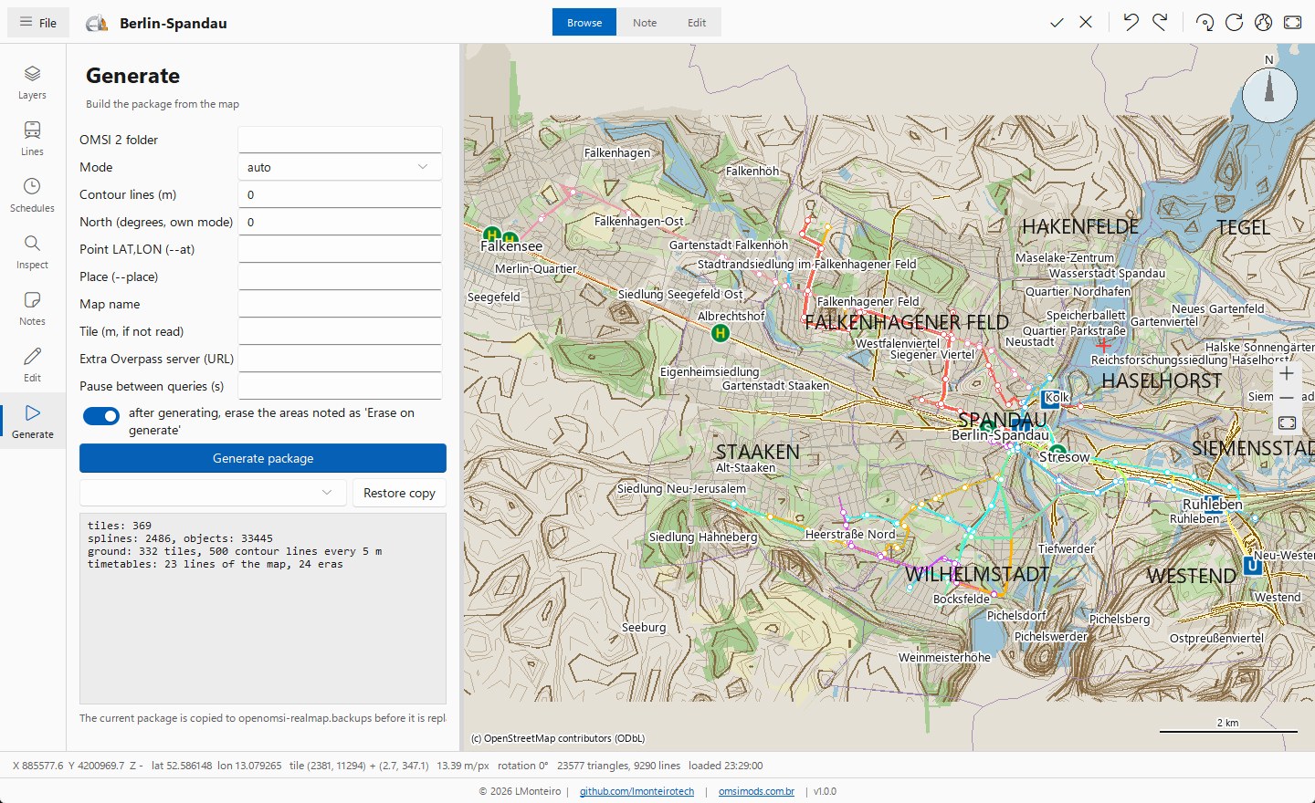Screen dimensions: 1315x803
Task: Click the Extra Overpass server URL field
Action: click(x=340, y=359)
